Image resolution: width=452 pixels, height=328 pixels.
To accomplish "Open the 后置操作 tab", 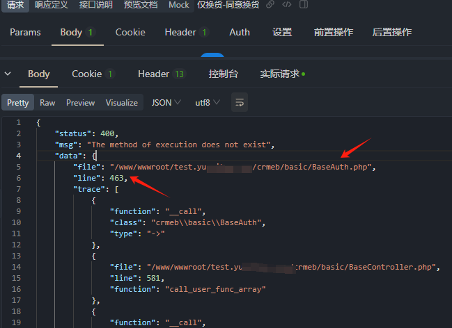I will pyautogui.click(x=392, y=32).
